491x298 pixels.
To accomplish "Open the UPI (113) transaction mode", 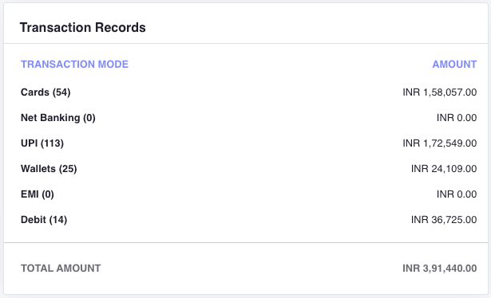I will 42,143.
